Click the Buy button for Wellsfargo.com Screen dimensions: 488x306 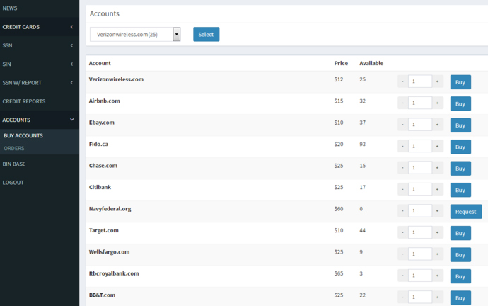(460, 254)
